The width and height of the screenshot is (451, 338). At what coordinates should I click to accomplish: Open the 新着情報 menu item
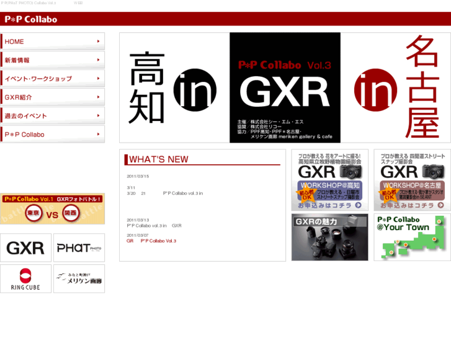(52, 60)
